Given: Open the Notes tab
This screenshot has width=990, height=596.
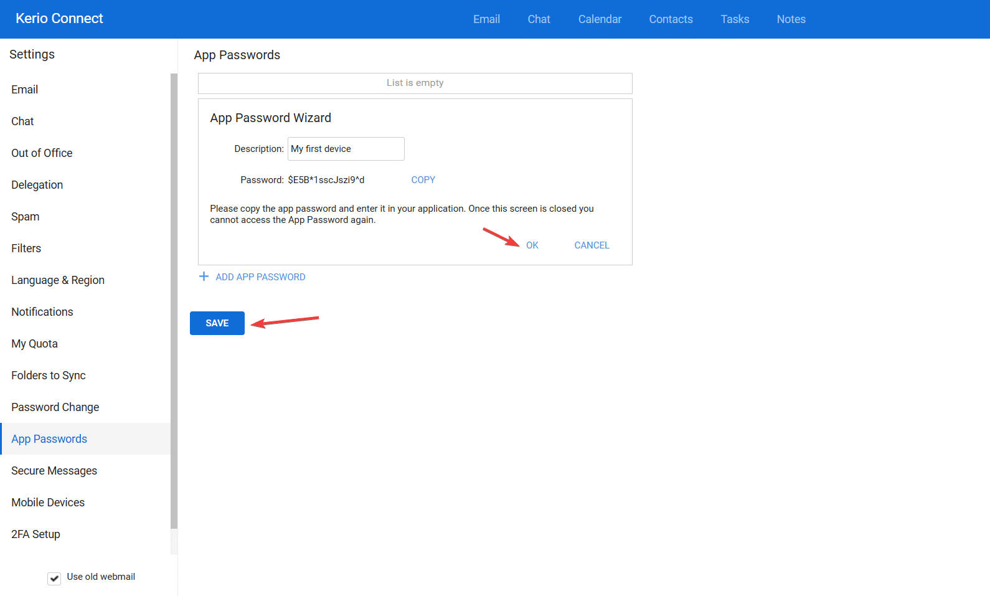Looking at the screenshot, I should (x=791, y=19).
